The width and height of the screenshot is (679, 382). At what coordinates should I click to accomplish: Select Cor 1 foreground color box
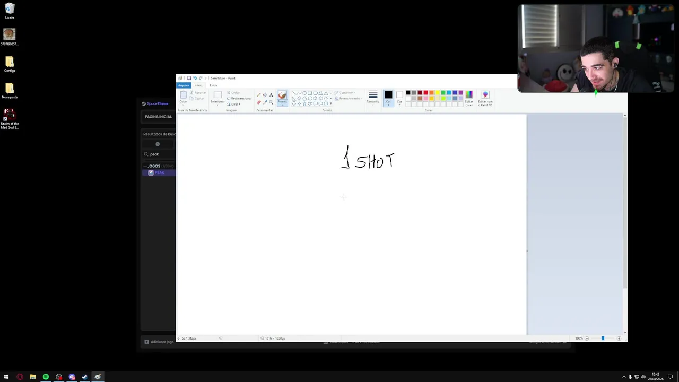[x=388, y=98]
